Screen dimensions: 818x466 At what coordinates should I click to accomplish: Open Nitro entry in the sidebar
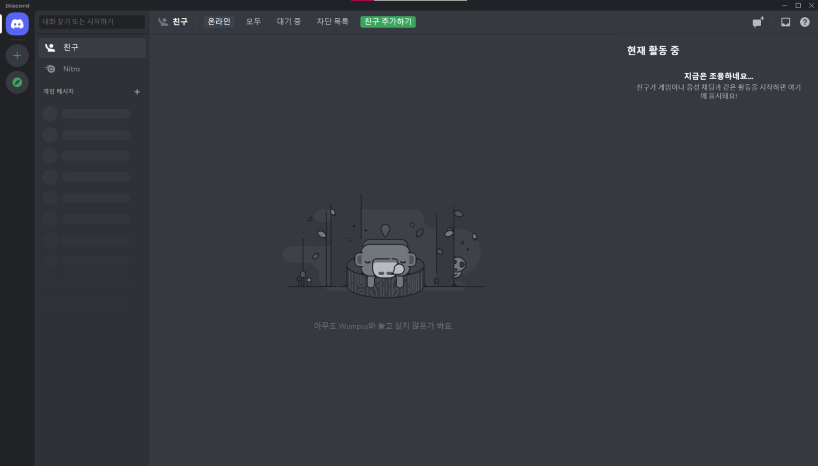pyautogui.click(x=92, y=69)
